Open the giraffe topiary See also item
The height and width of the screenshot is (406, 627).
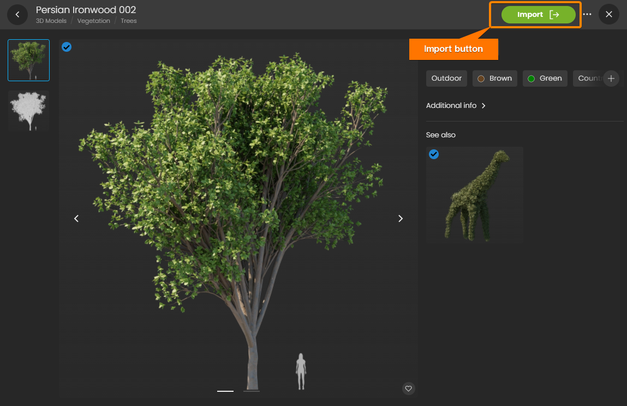[x=475, y=195]
